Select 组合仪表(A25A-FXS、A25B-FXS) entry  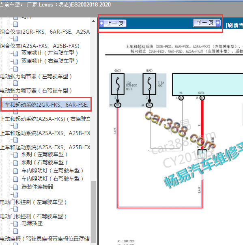click(x=40, y=46)
